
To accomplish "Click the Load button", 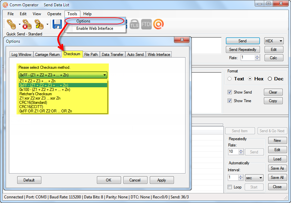I will [277, 159].
